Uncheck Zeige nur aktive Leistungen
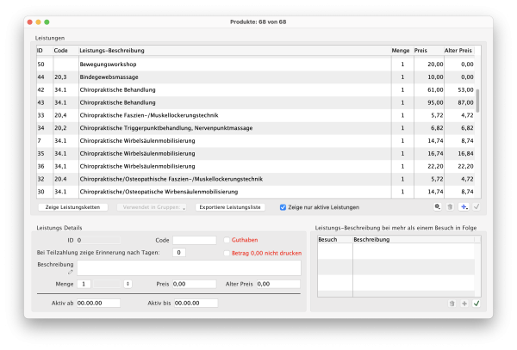The image size is (517, 350). point(283,207)
